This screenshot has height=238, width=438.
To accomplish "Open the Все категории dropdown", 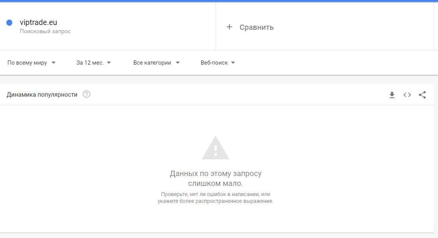I will [x=156, y=63].
